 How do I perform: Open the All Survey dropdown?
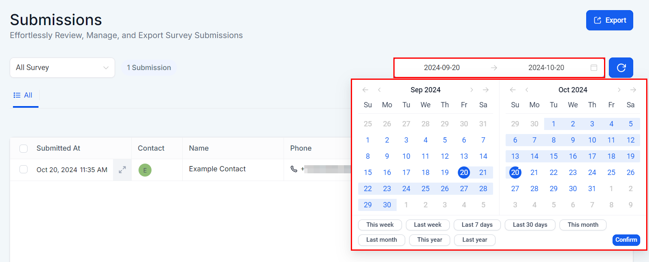pos(62,68)
